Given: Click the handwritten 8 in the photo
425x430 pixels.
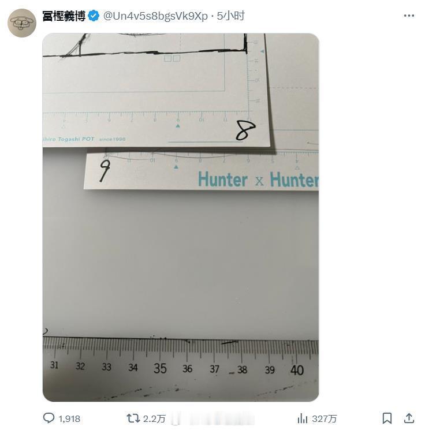Looking at the screenshot, I should click(245, 130).
